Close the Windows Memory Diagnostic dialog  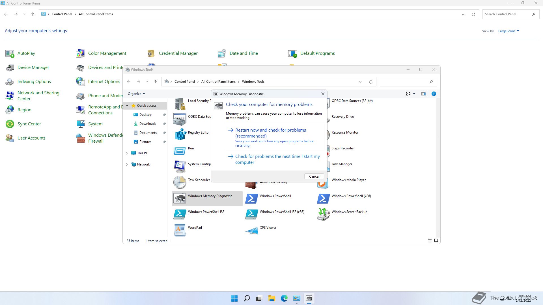pyautogui.click(x=323, y=94)
